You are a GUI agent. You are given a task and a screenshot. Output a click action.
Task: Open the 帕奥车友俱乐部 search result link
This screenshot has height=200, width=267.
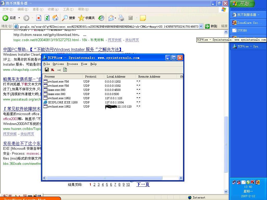click(x=22, y=79)
